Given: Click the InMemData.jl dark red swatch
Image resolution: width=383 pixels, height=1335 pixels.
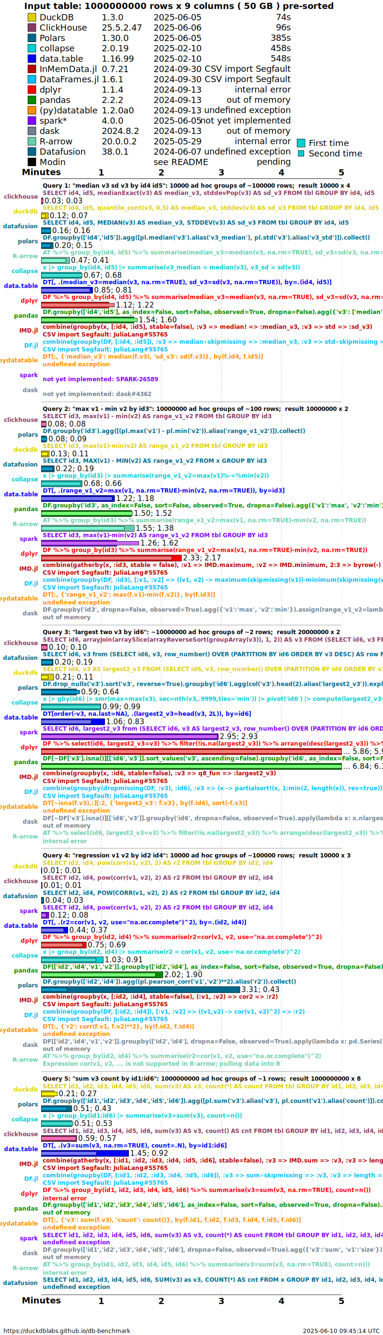Looking at the screenshot, I should pos(32,69).
